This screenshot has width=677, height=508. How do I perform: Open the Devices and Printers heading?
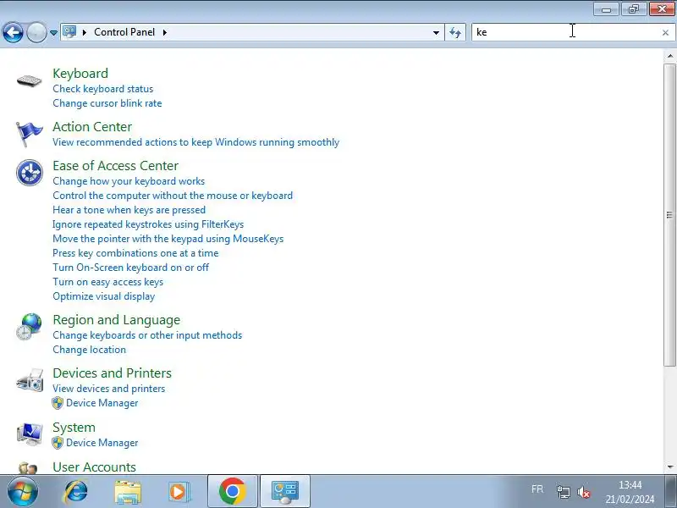[x=112, y=373]
